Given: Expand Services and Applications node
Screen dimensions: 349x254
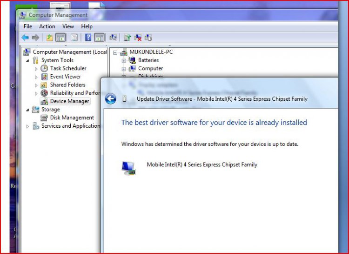Looking at the screenshot, I should coord(27,126).
